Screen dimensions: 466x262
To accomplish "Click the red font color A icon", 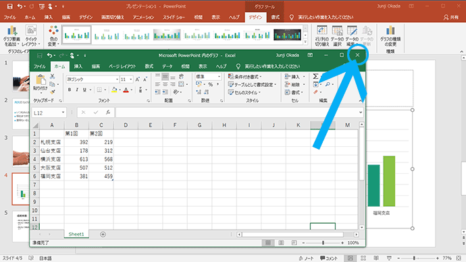I will click(x=126, y=90).
